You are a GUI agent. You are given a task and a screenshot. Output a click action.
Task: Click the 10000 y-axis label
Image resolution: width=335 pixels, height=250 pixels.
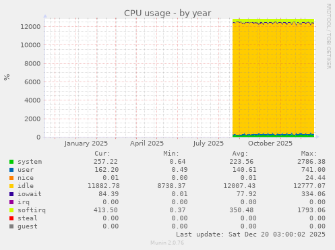point(30,45)
